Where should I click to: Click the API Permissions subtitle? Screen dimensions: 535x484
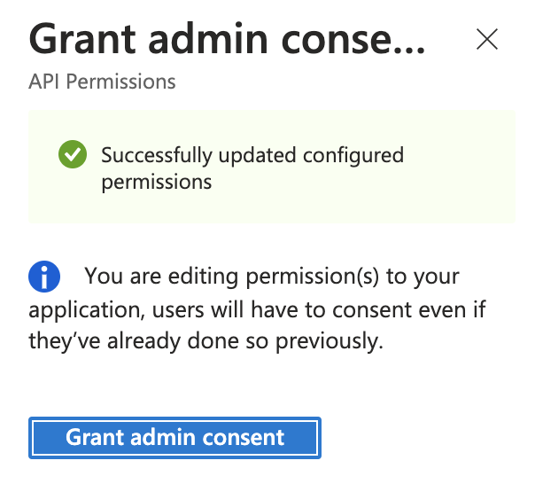tap(102, 82)
